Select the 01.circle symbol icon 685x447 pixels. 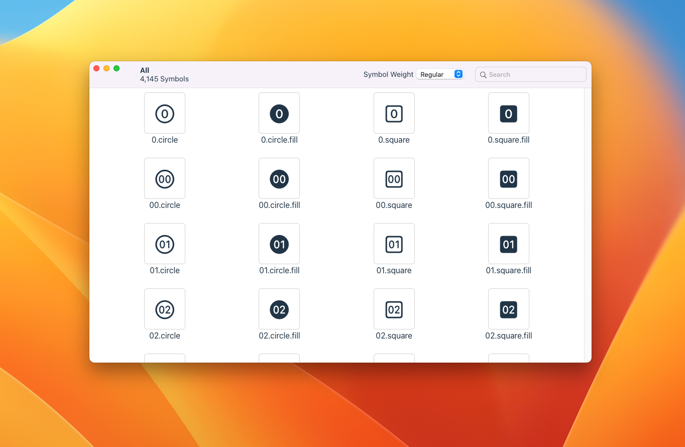pos(165,244)
